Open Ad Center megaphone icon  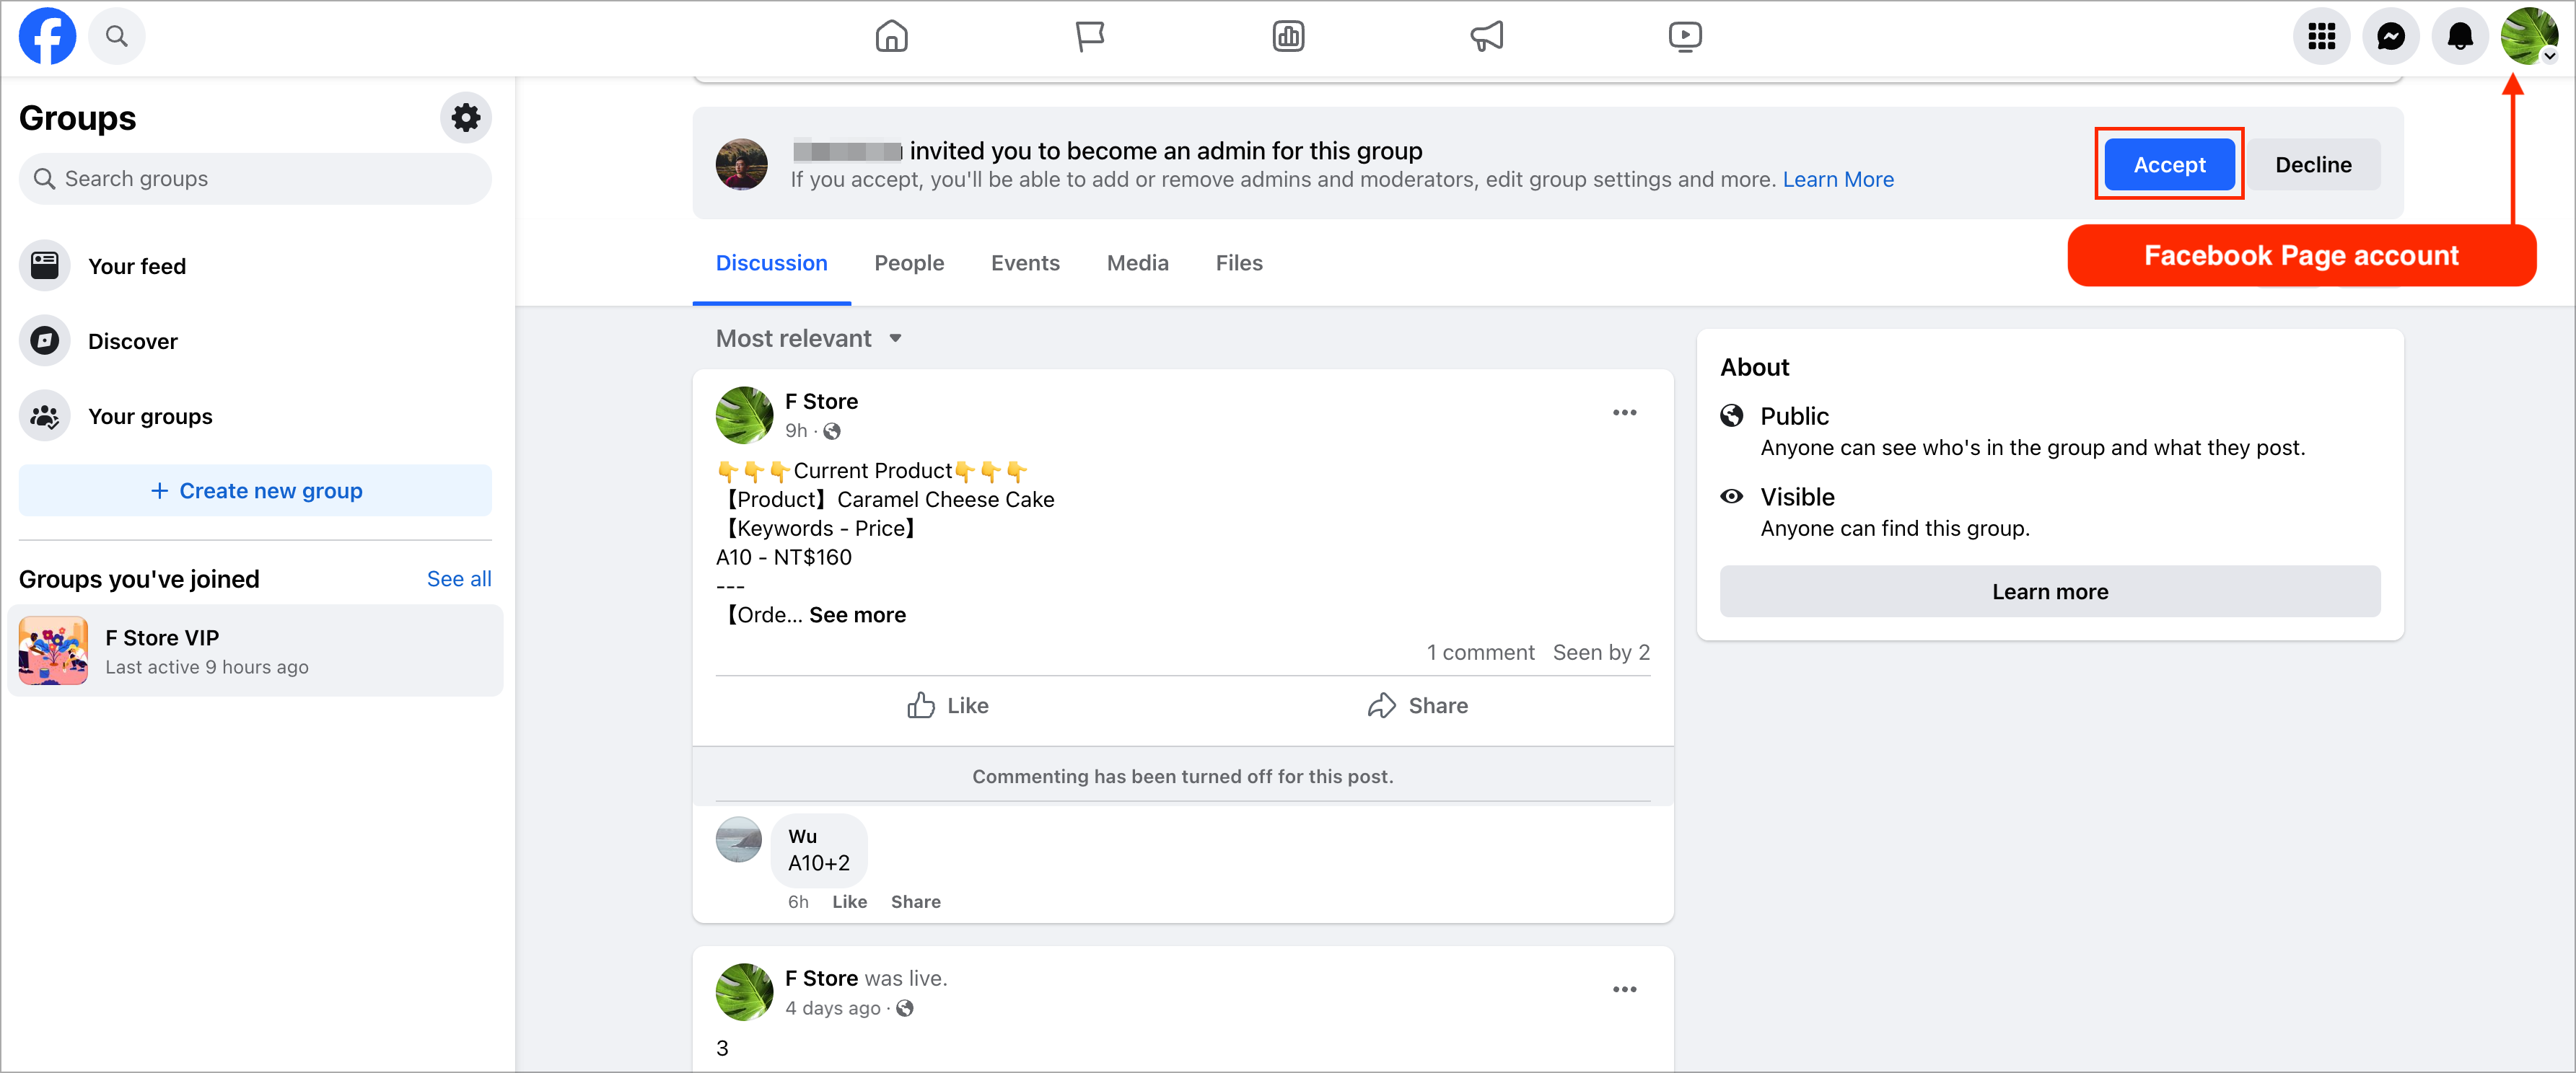pyautogui.click(x=1487, y=37)
